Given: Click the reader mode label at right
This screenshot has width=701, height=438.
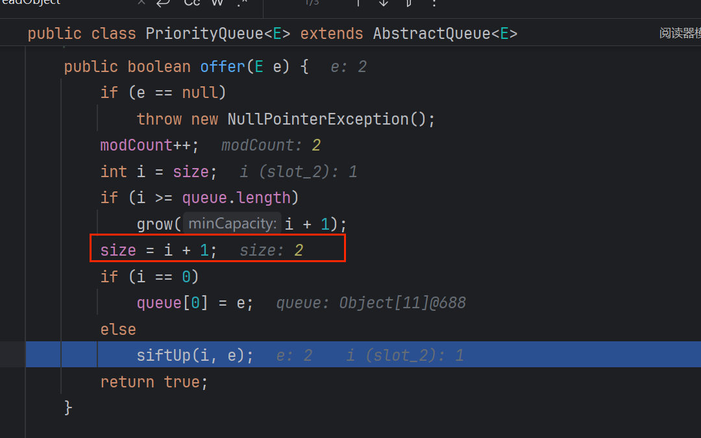Looking at the screenshot, I should tap(680, 33).
